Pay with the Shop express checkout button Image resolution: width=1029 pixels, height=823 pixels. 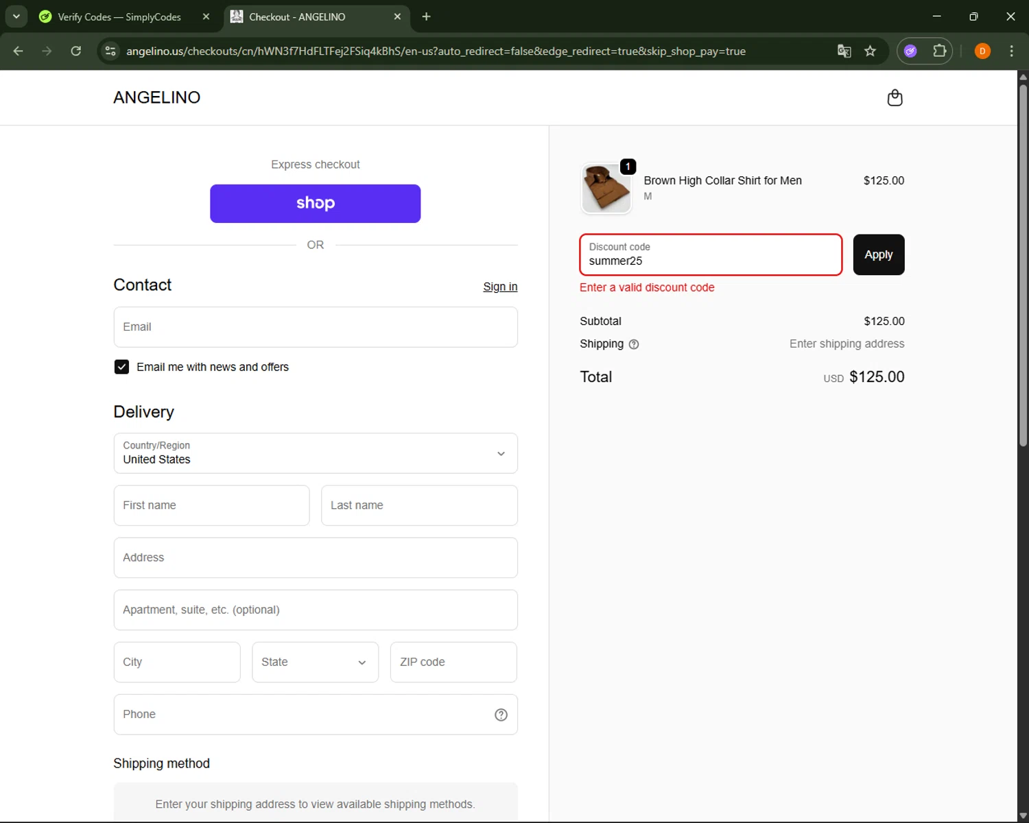click(315, 204)
